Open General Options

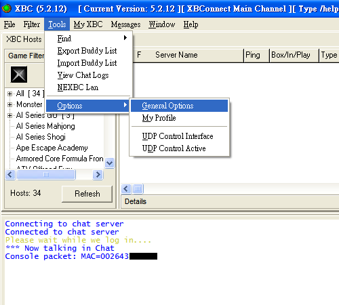(x=179, y=106)
